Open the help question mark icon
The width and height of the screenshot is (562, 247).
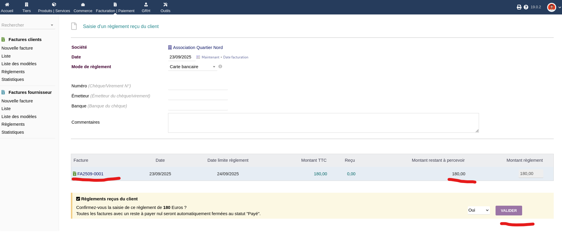tap(526, 7)
